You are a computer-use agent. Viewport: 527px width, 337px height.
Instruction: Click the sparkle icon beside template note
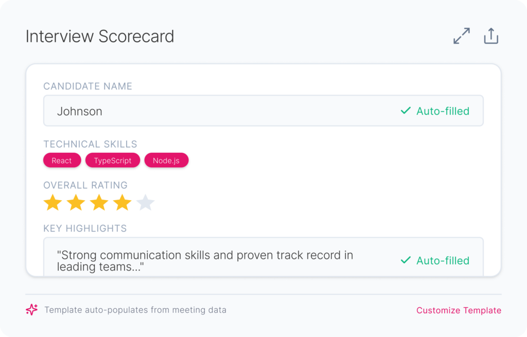pos(32,310)
